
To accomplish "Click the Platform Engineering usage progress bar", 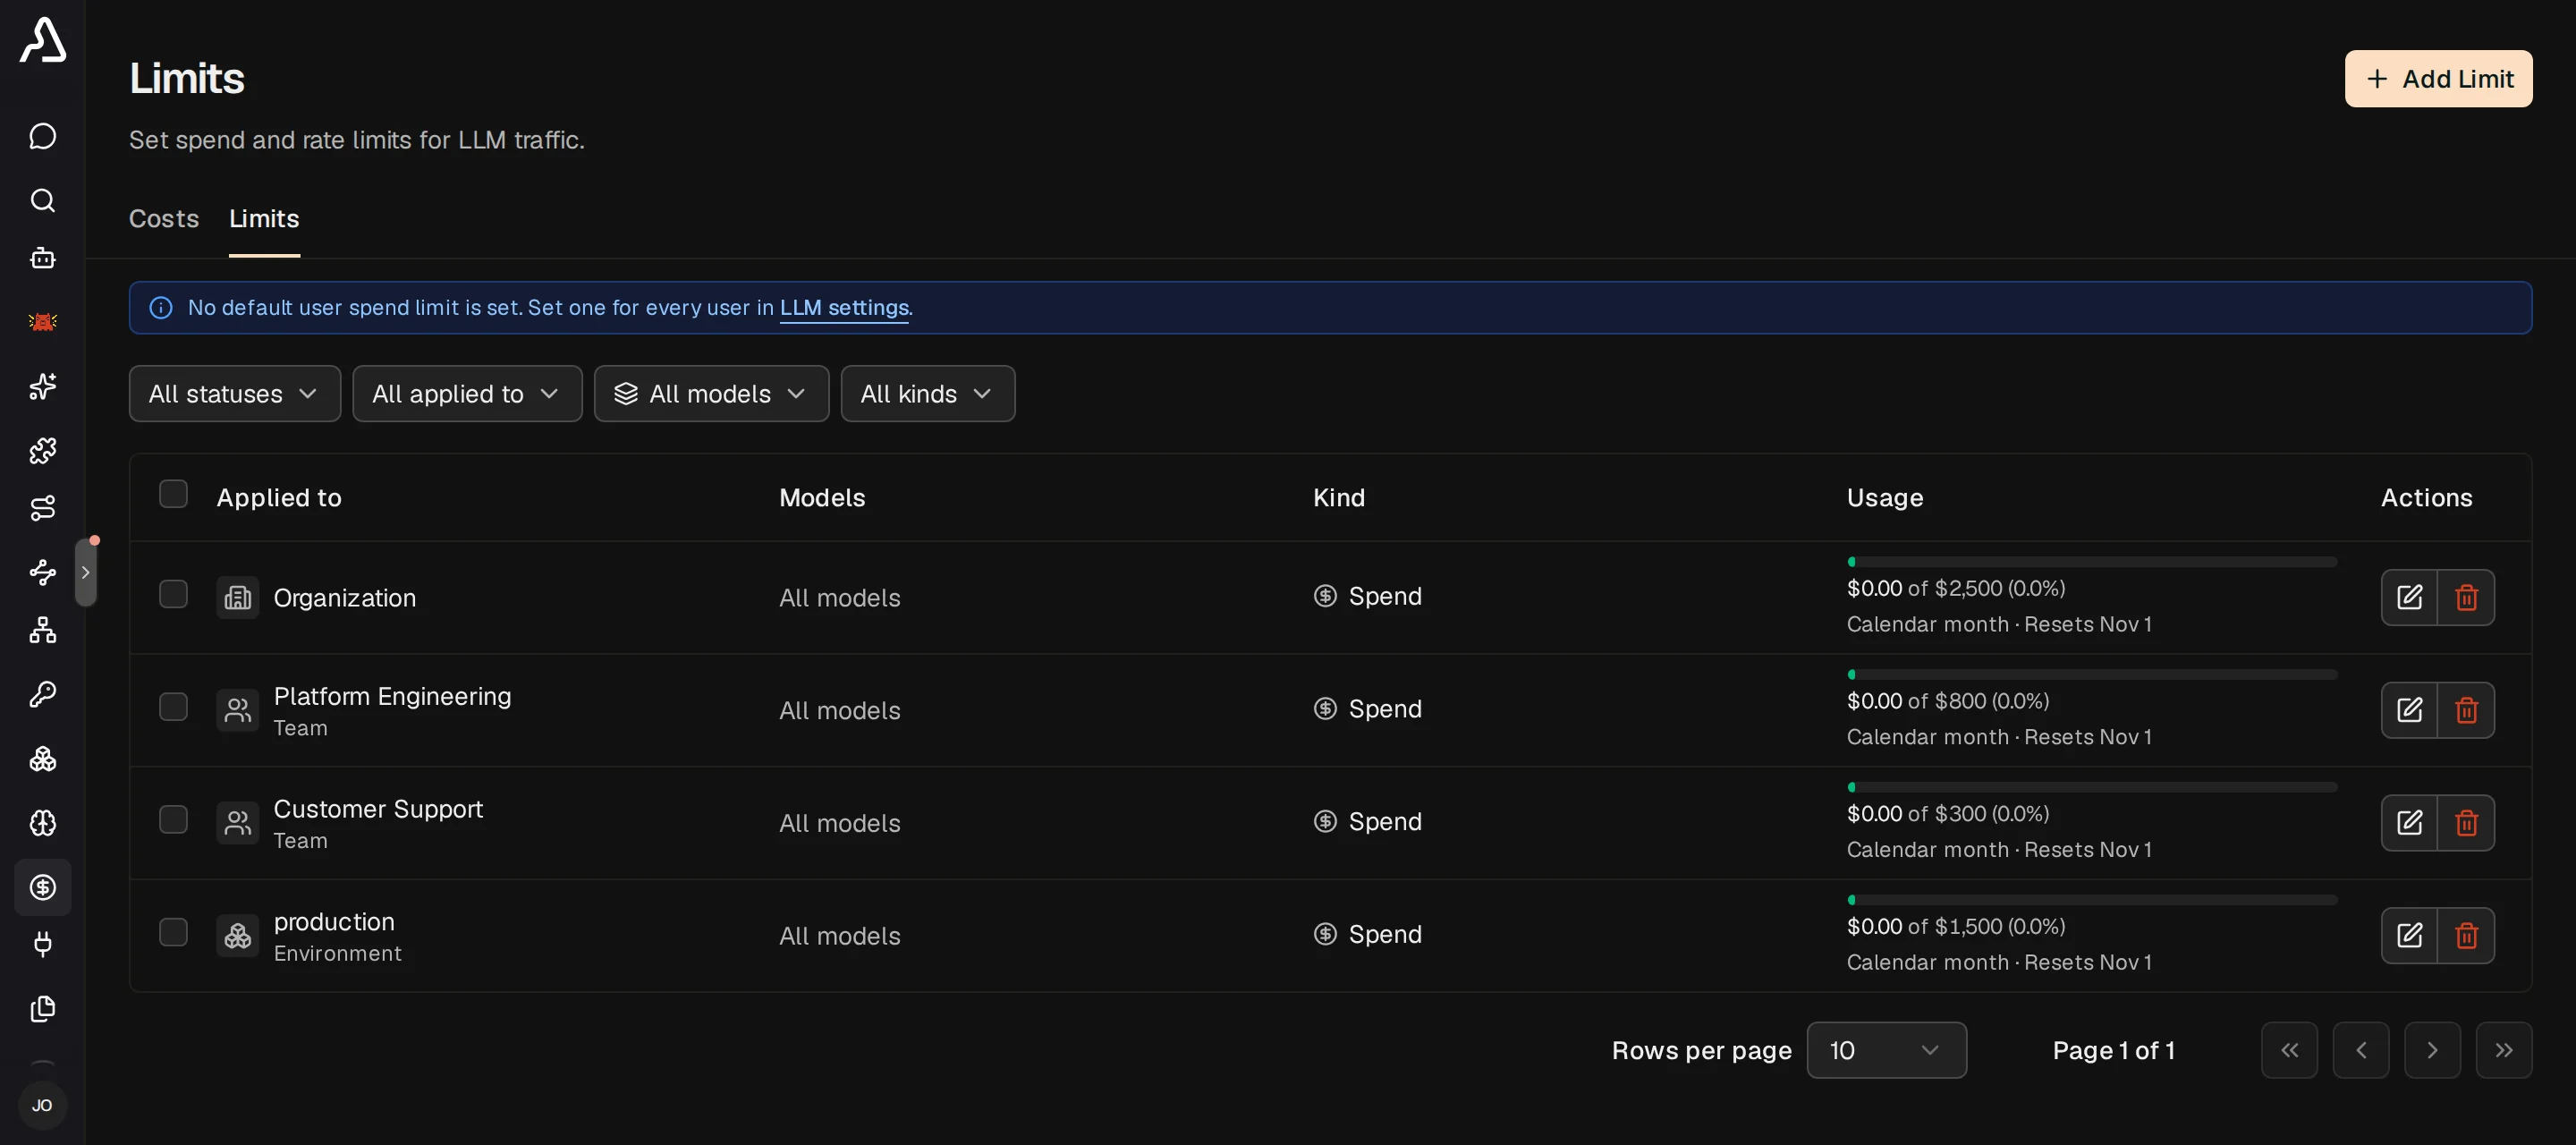I will pyautogui.click(x=2092, y=675).
